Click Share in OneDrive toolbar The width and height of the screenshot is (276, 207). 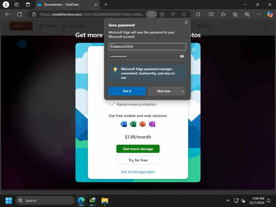(48, 26)
